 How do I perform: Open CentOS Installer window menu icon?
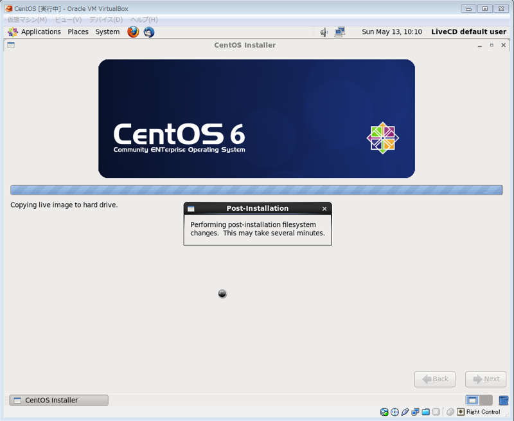click(11, 45)
